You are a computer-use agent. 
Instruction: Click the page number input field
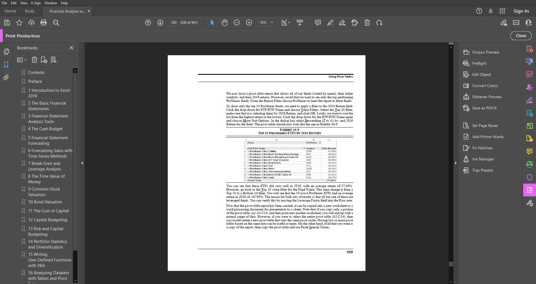coord(174,23)
